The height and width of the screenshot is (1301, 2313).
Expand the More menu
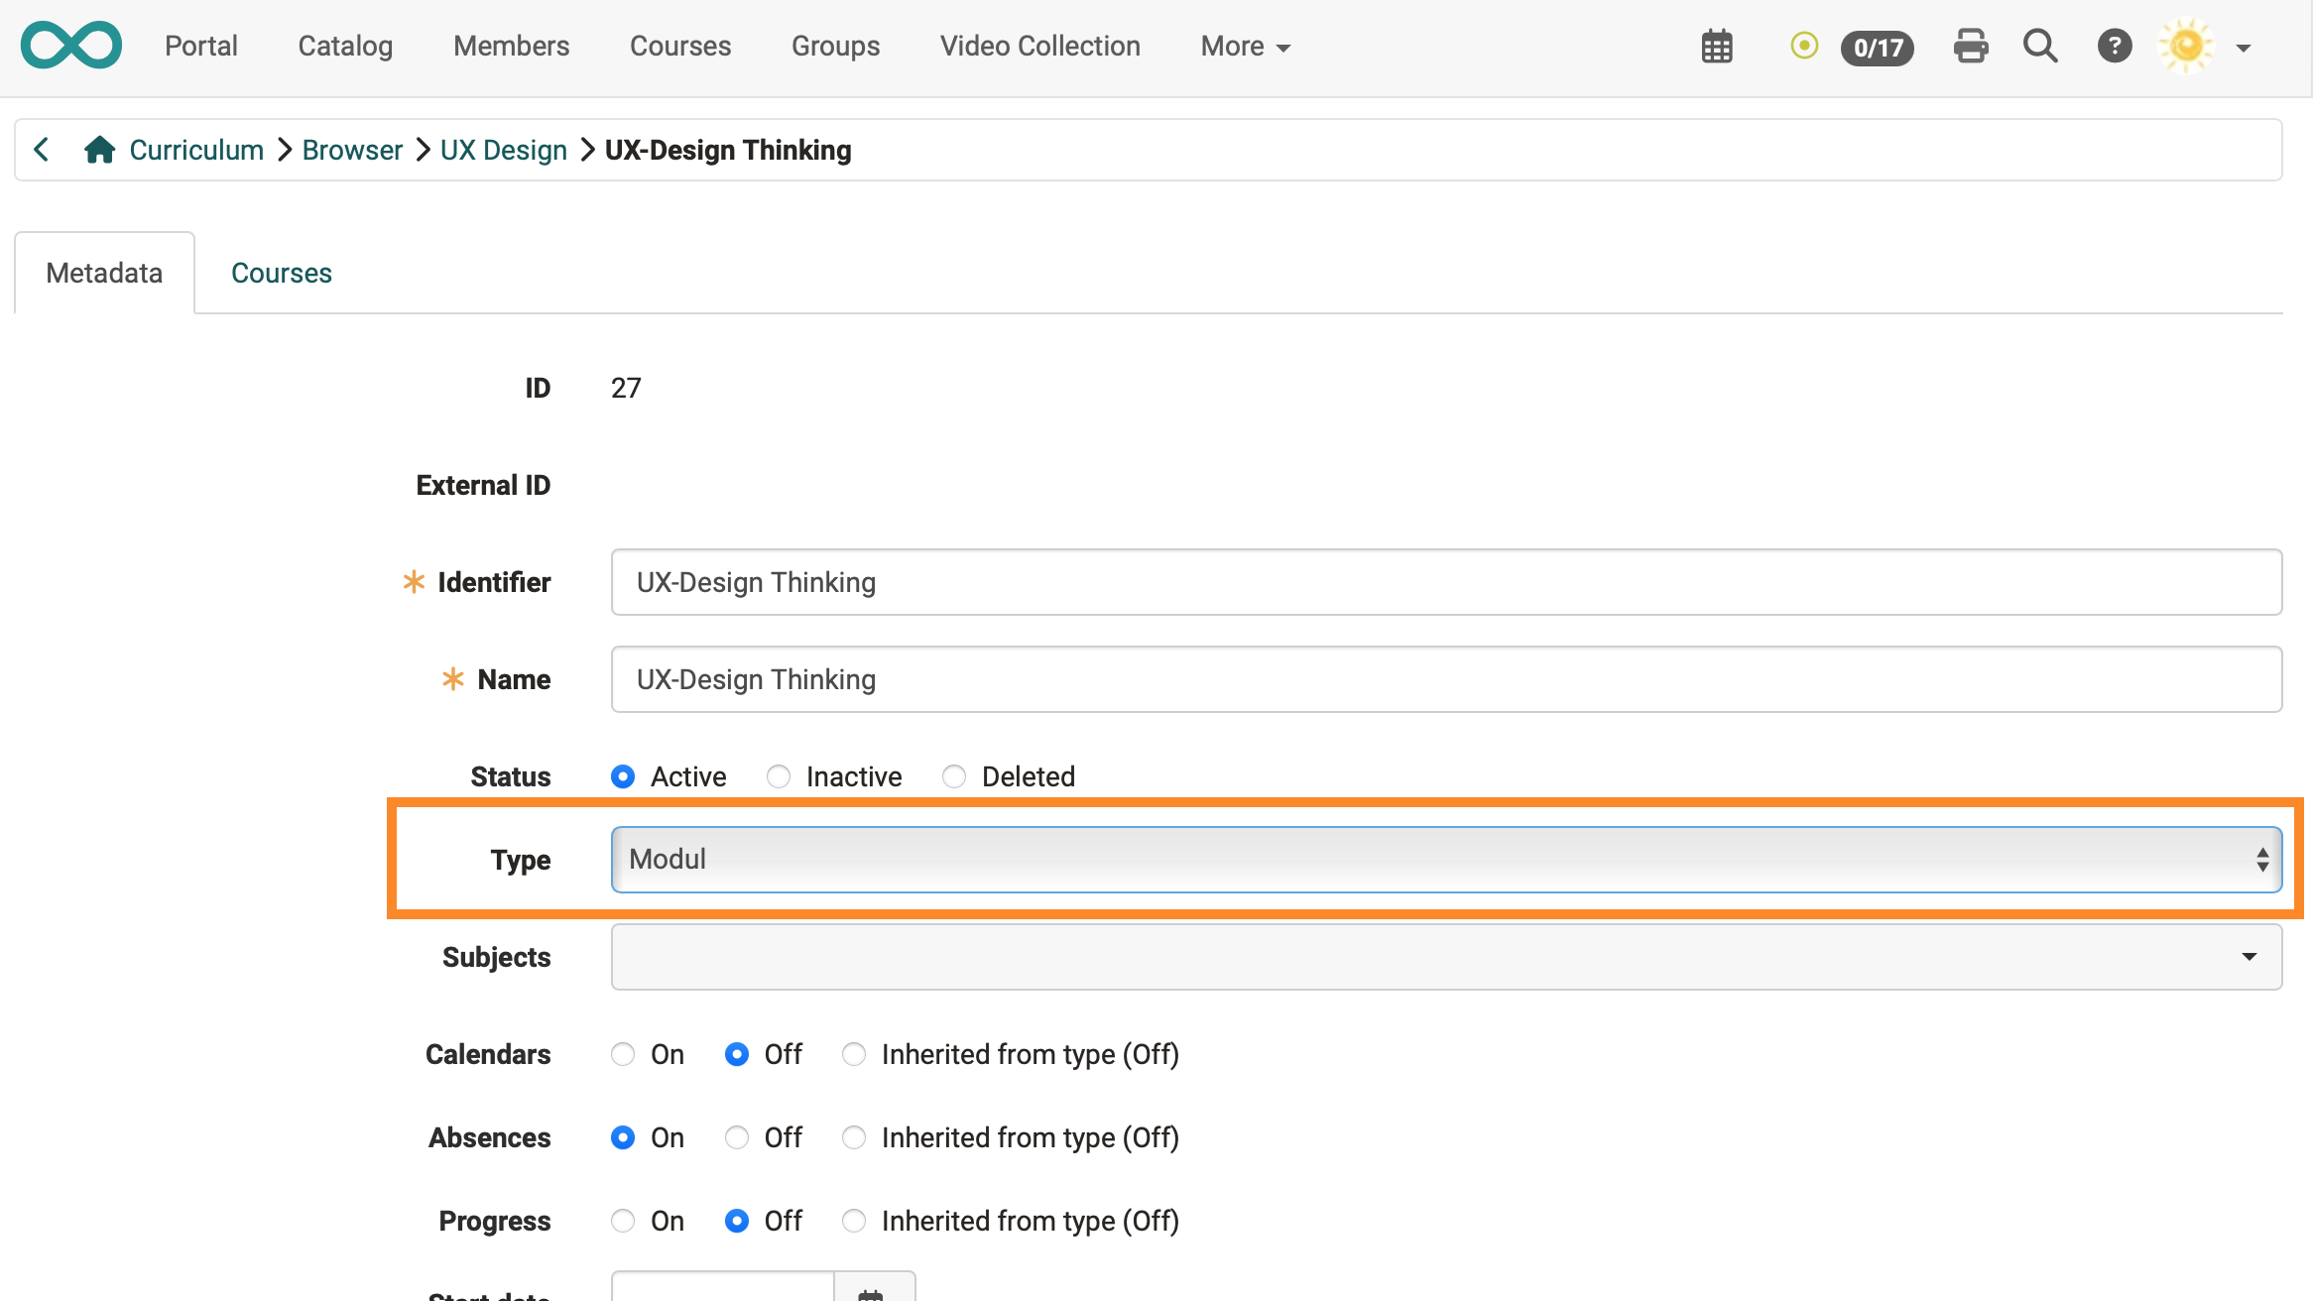[1245, 47]
